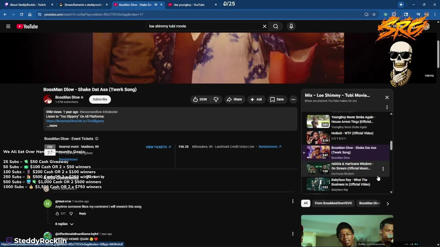Screen dimensions: 440x247
Task: Switch to nba youngboy YouTube tab
Action: pos(192,5)
